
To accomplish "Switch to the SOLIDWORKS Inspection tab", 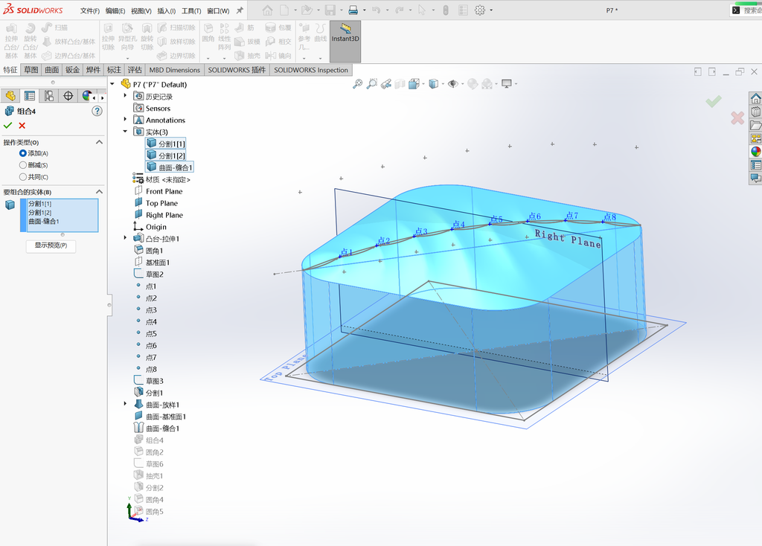I will click(311, 70).
